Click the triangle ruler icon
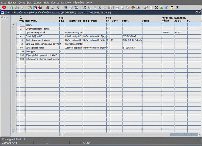 point(138,8)
